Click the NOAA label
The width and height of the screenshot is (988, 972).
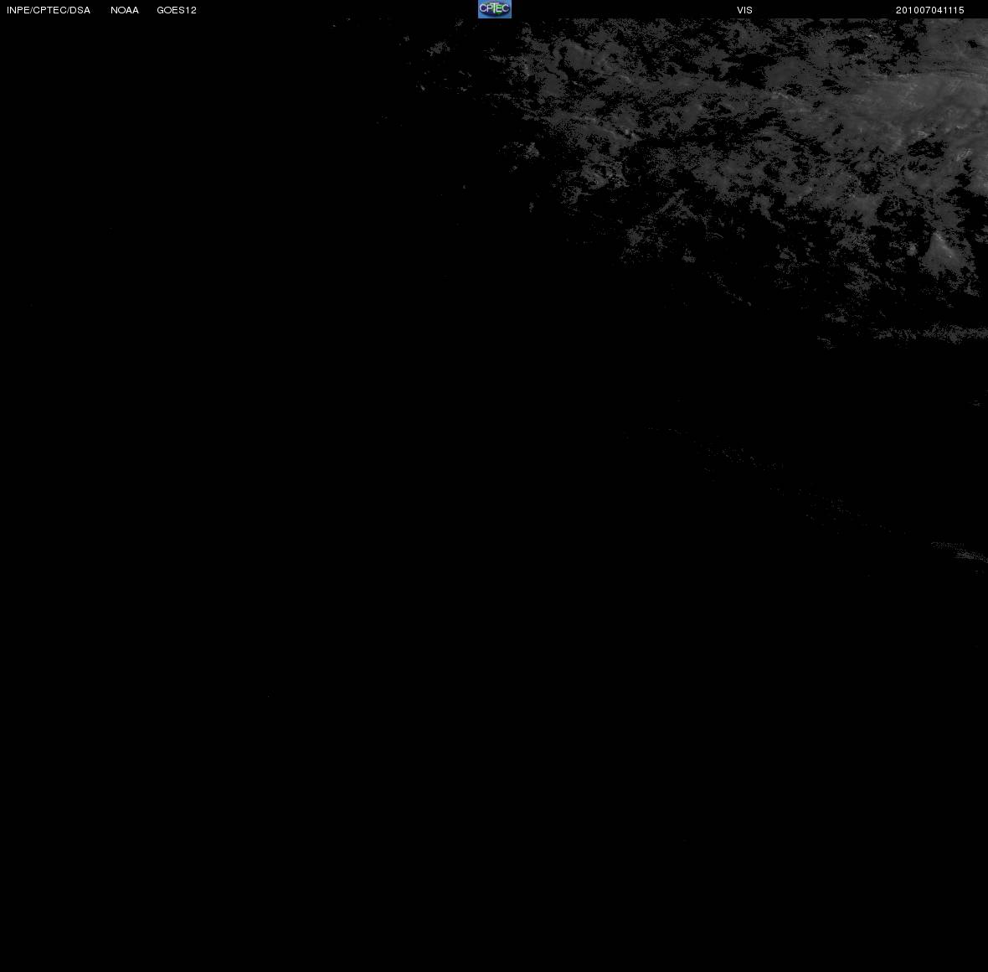[125, 10]
